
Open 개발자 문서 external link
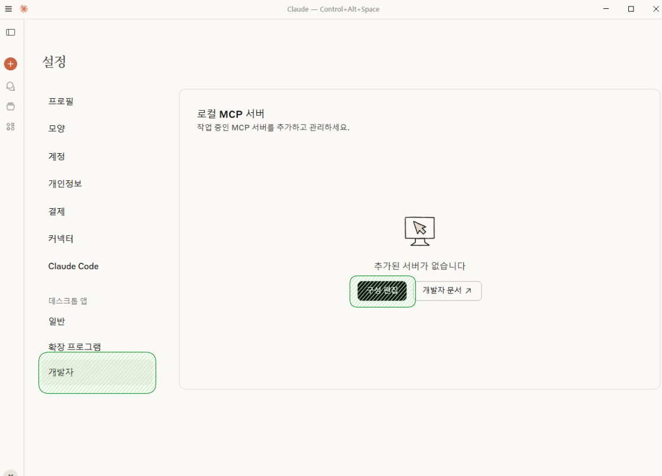(447, 291)
